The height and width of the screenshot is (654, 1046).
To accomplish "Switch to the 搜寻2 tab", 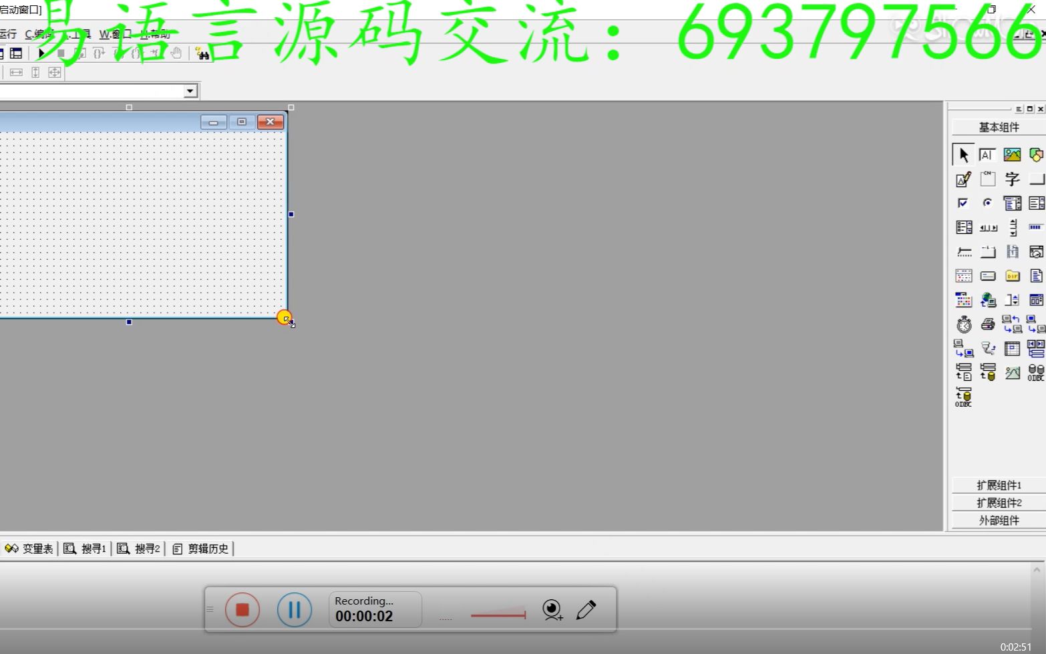I will [138, 548].
